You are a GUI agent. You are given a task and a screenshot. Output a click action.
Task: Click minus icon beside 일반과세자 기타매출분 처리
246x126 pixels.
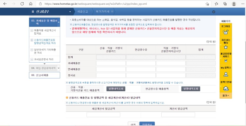[x=32, y=50]
